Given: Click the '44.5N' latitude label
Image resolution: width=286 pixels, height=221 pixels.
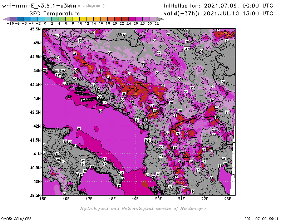Looking at the screenshot, I should coord(35,57).
